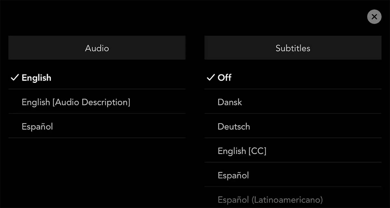The width and height of the screenshot is (390, 208).
Task: Pick the German subtitle language
Action: tap(234, 126)
